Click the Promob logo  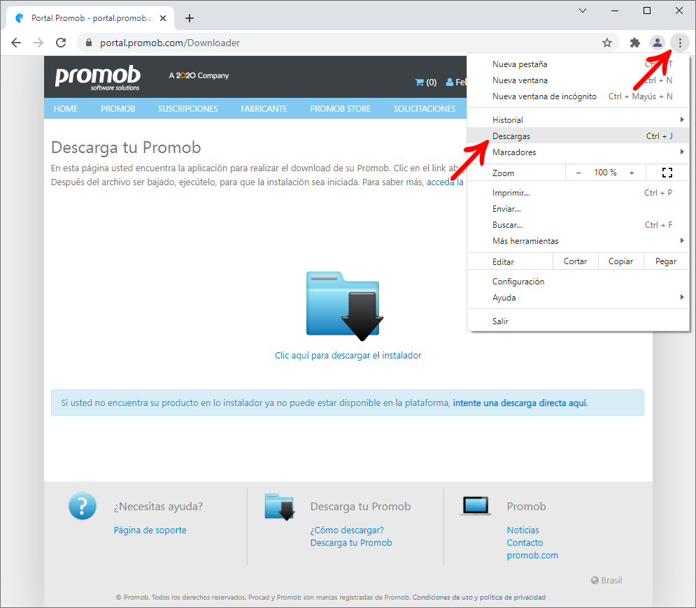click(98, 78)
